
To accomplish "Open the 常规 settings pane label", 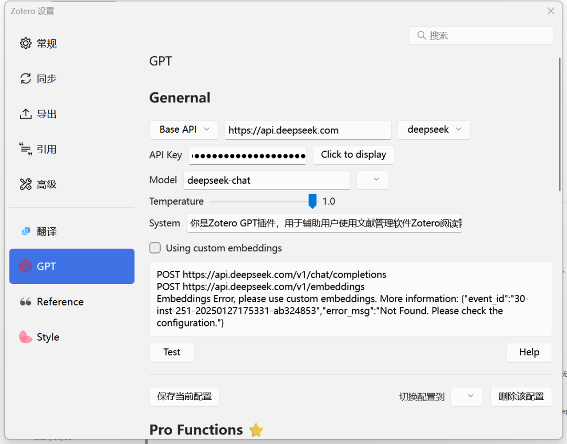I will point(47,44).
